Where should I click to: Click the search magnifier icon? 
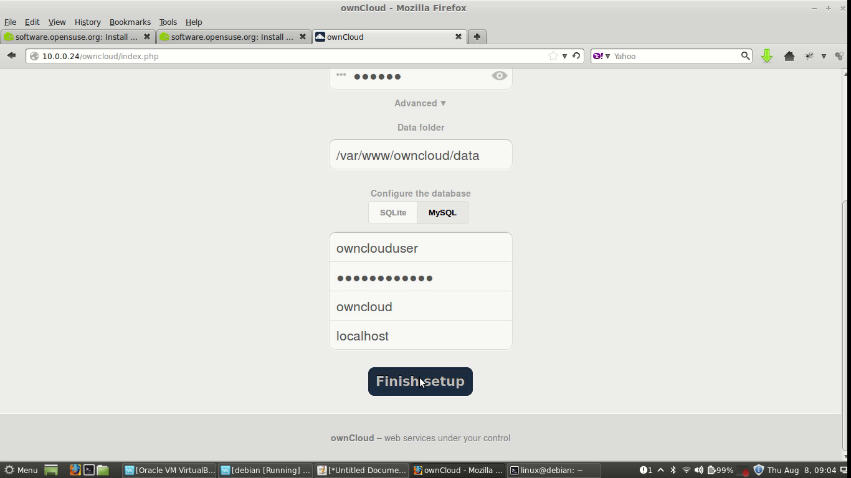coord(745,56)
